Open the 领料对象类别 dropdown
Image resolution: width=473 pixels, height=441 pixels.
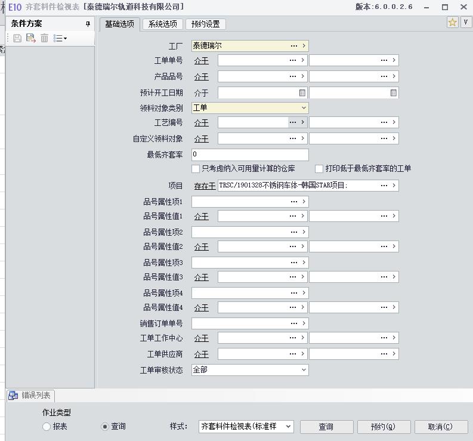pos(304,108)
